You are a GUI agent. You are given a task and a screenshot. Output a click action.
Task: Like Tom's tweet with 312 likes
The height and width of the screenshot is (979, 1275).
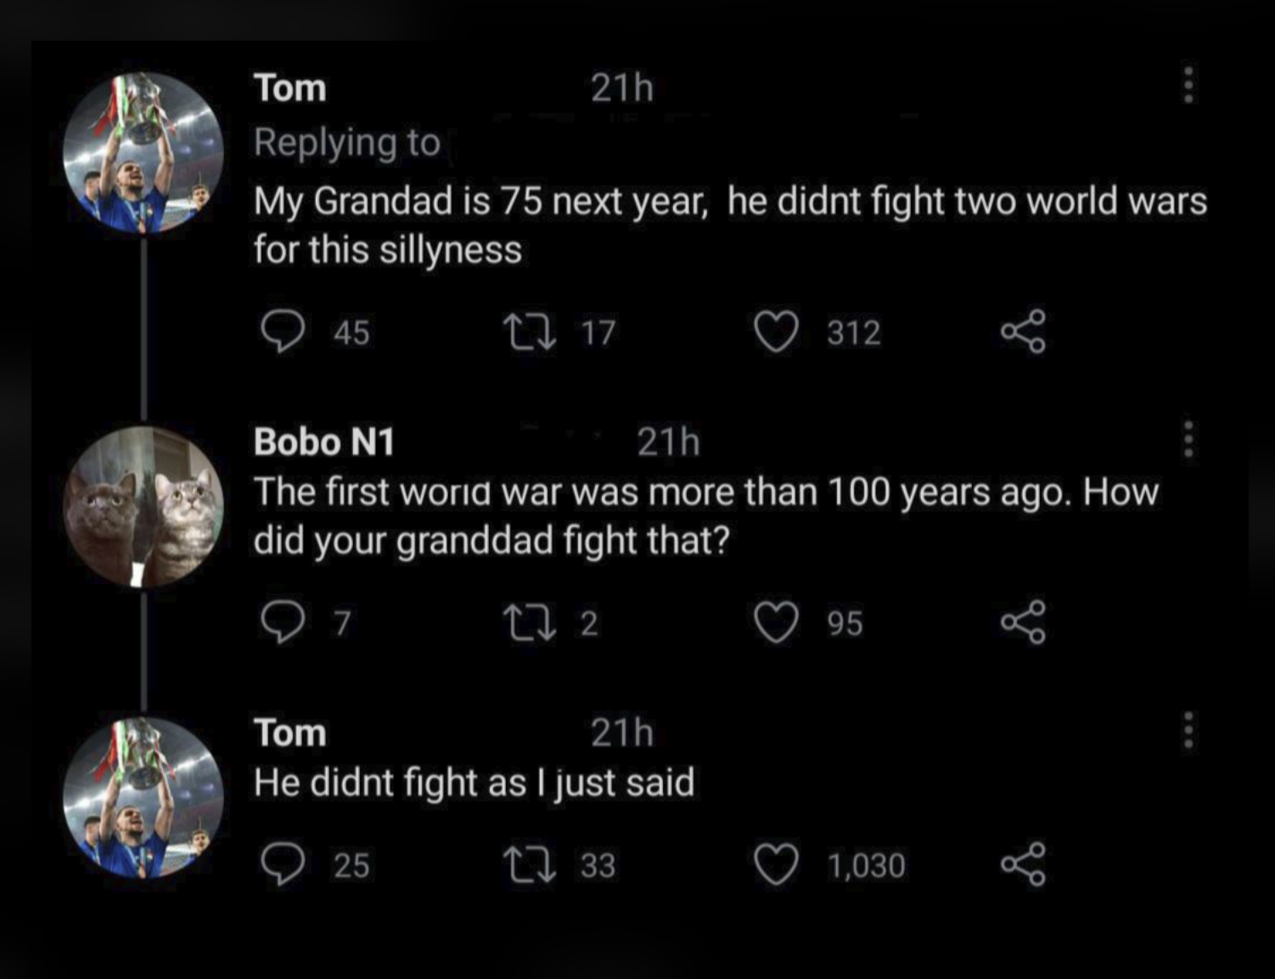777,331
